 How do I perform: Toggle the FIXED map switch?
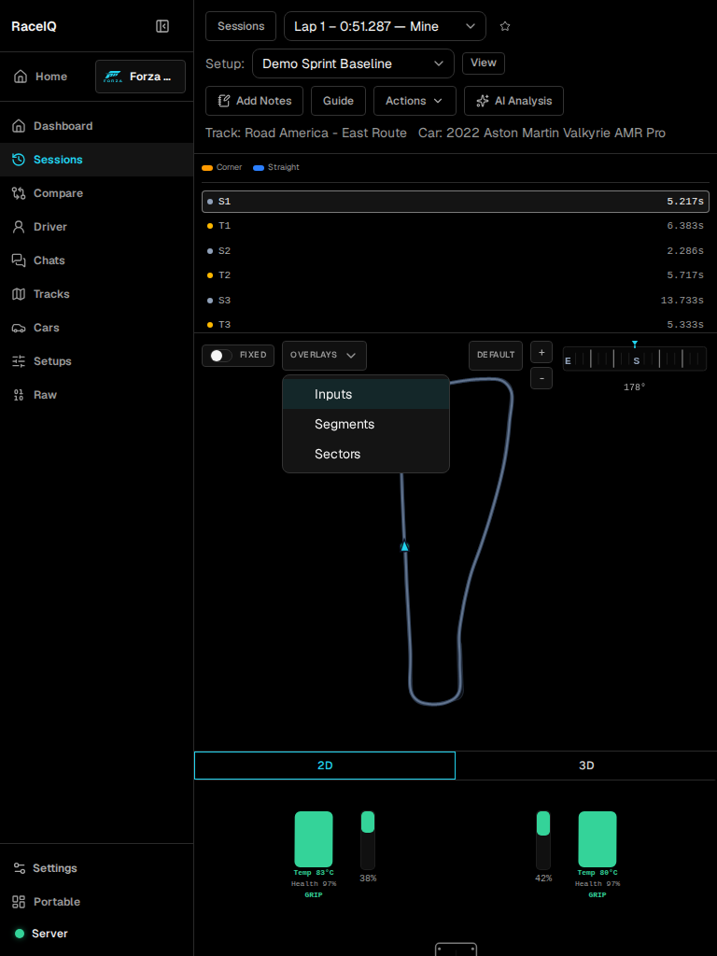[220, 356]
